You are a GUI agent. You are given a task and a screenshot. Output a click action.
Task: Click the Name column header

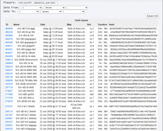click(16, 25)
